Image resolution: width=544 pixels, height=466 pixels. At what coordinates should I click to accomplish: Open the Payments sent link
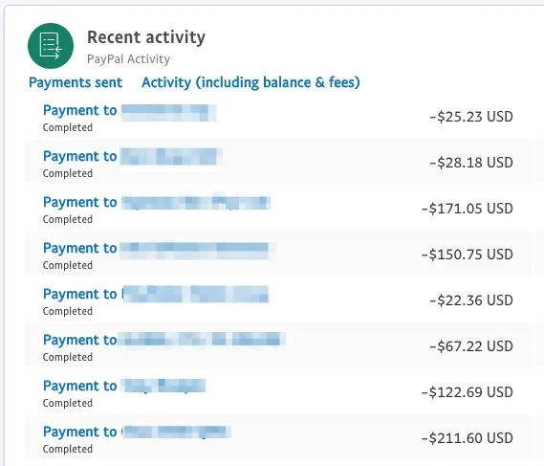tap(76, 82)
